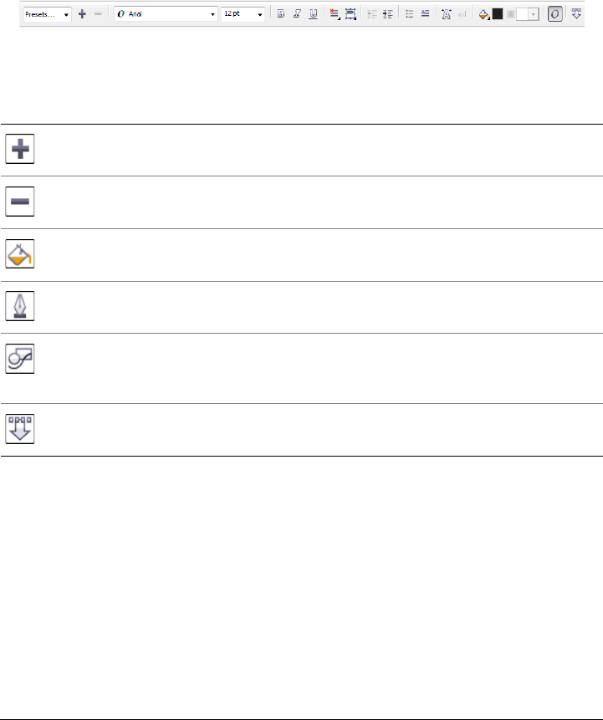
Task: Click the small plus icon in the toolbar
Action: pos(82,14)
